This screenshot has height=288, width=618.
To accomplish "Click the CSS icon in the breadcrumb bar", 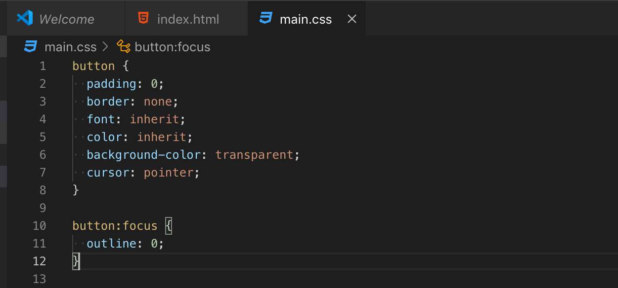I will pyautogui.click(x=31, y=47).
